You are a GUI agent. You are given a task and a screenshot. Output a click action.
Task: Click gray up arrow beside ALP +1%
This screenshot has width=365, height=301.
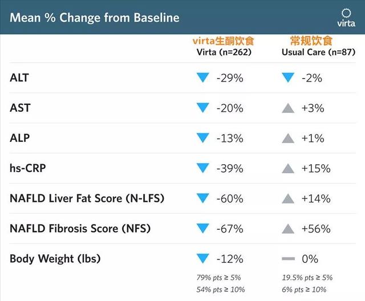point(289,138)
